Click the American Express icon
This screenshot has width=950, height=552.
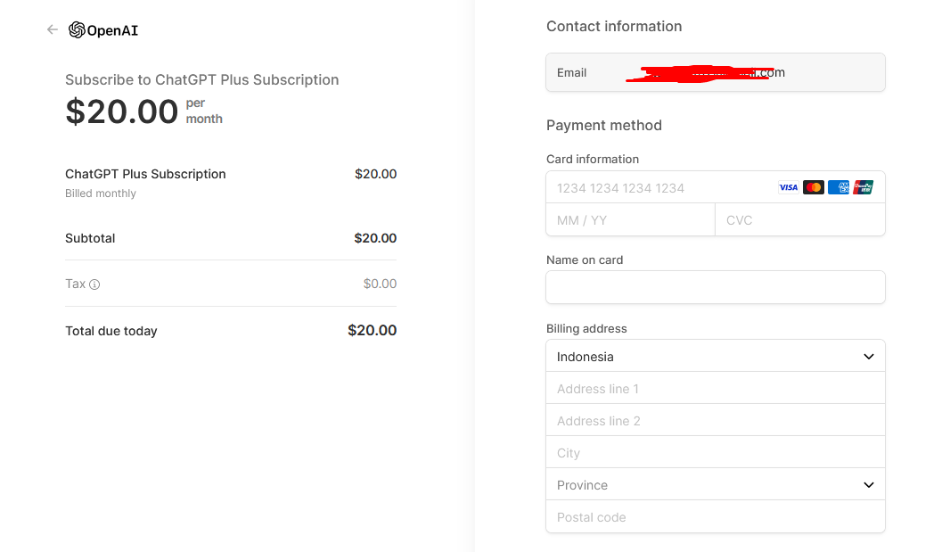pyautogui.click(x=839, y=187)
